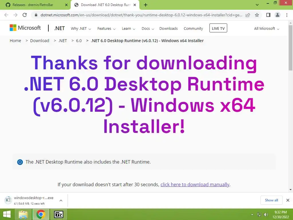Click 6.0 in the breadcrumb
Image resolution: width=293 pixels, height=220 pixels.
coord(79,41)
